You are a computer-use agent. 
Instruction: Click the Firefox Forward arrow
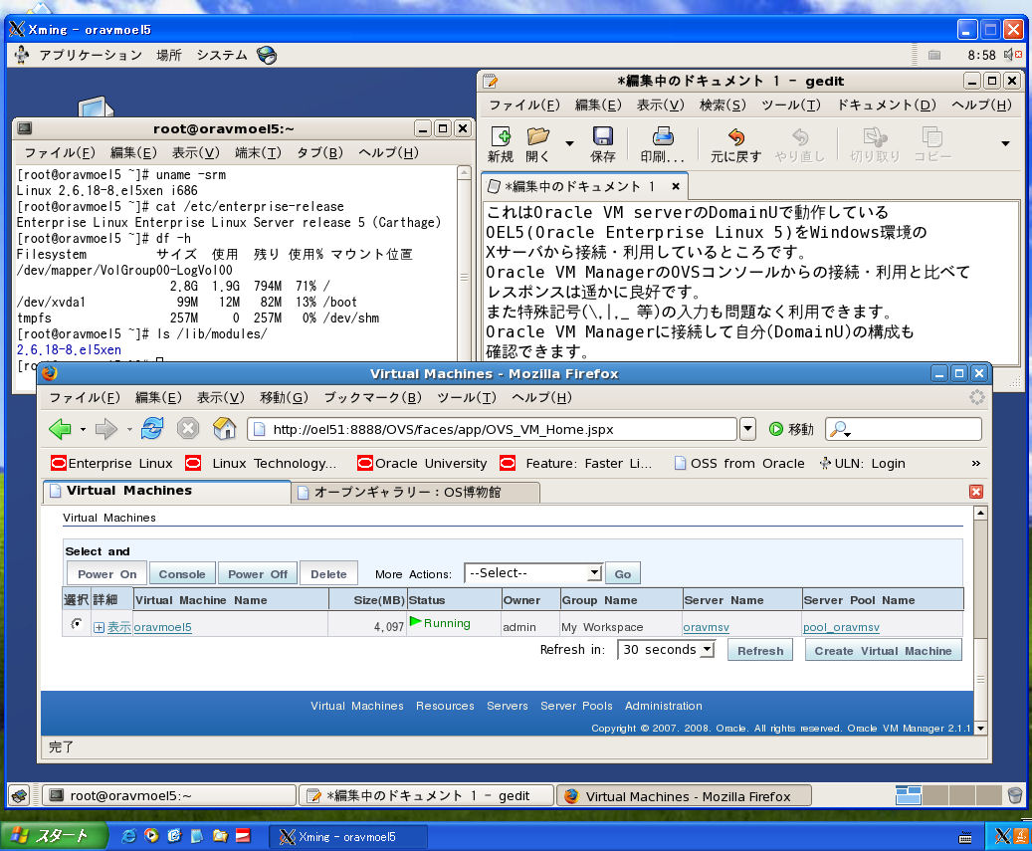pos(105,429)
